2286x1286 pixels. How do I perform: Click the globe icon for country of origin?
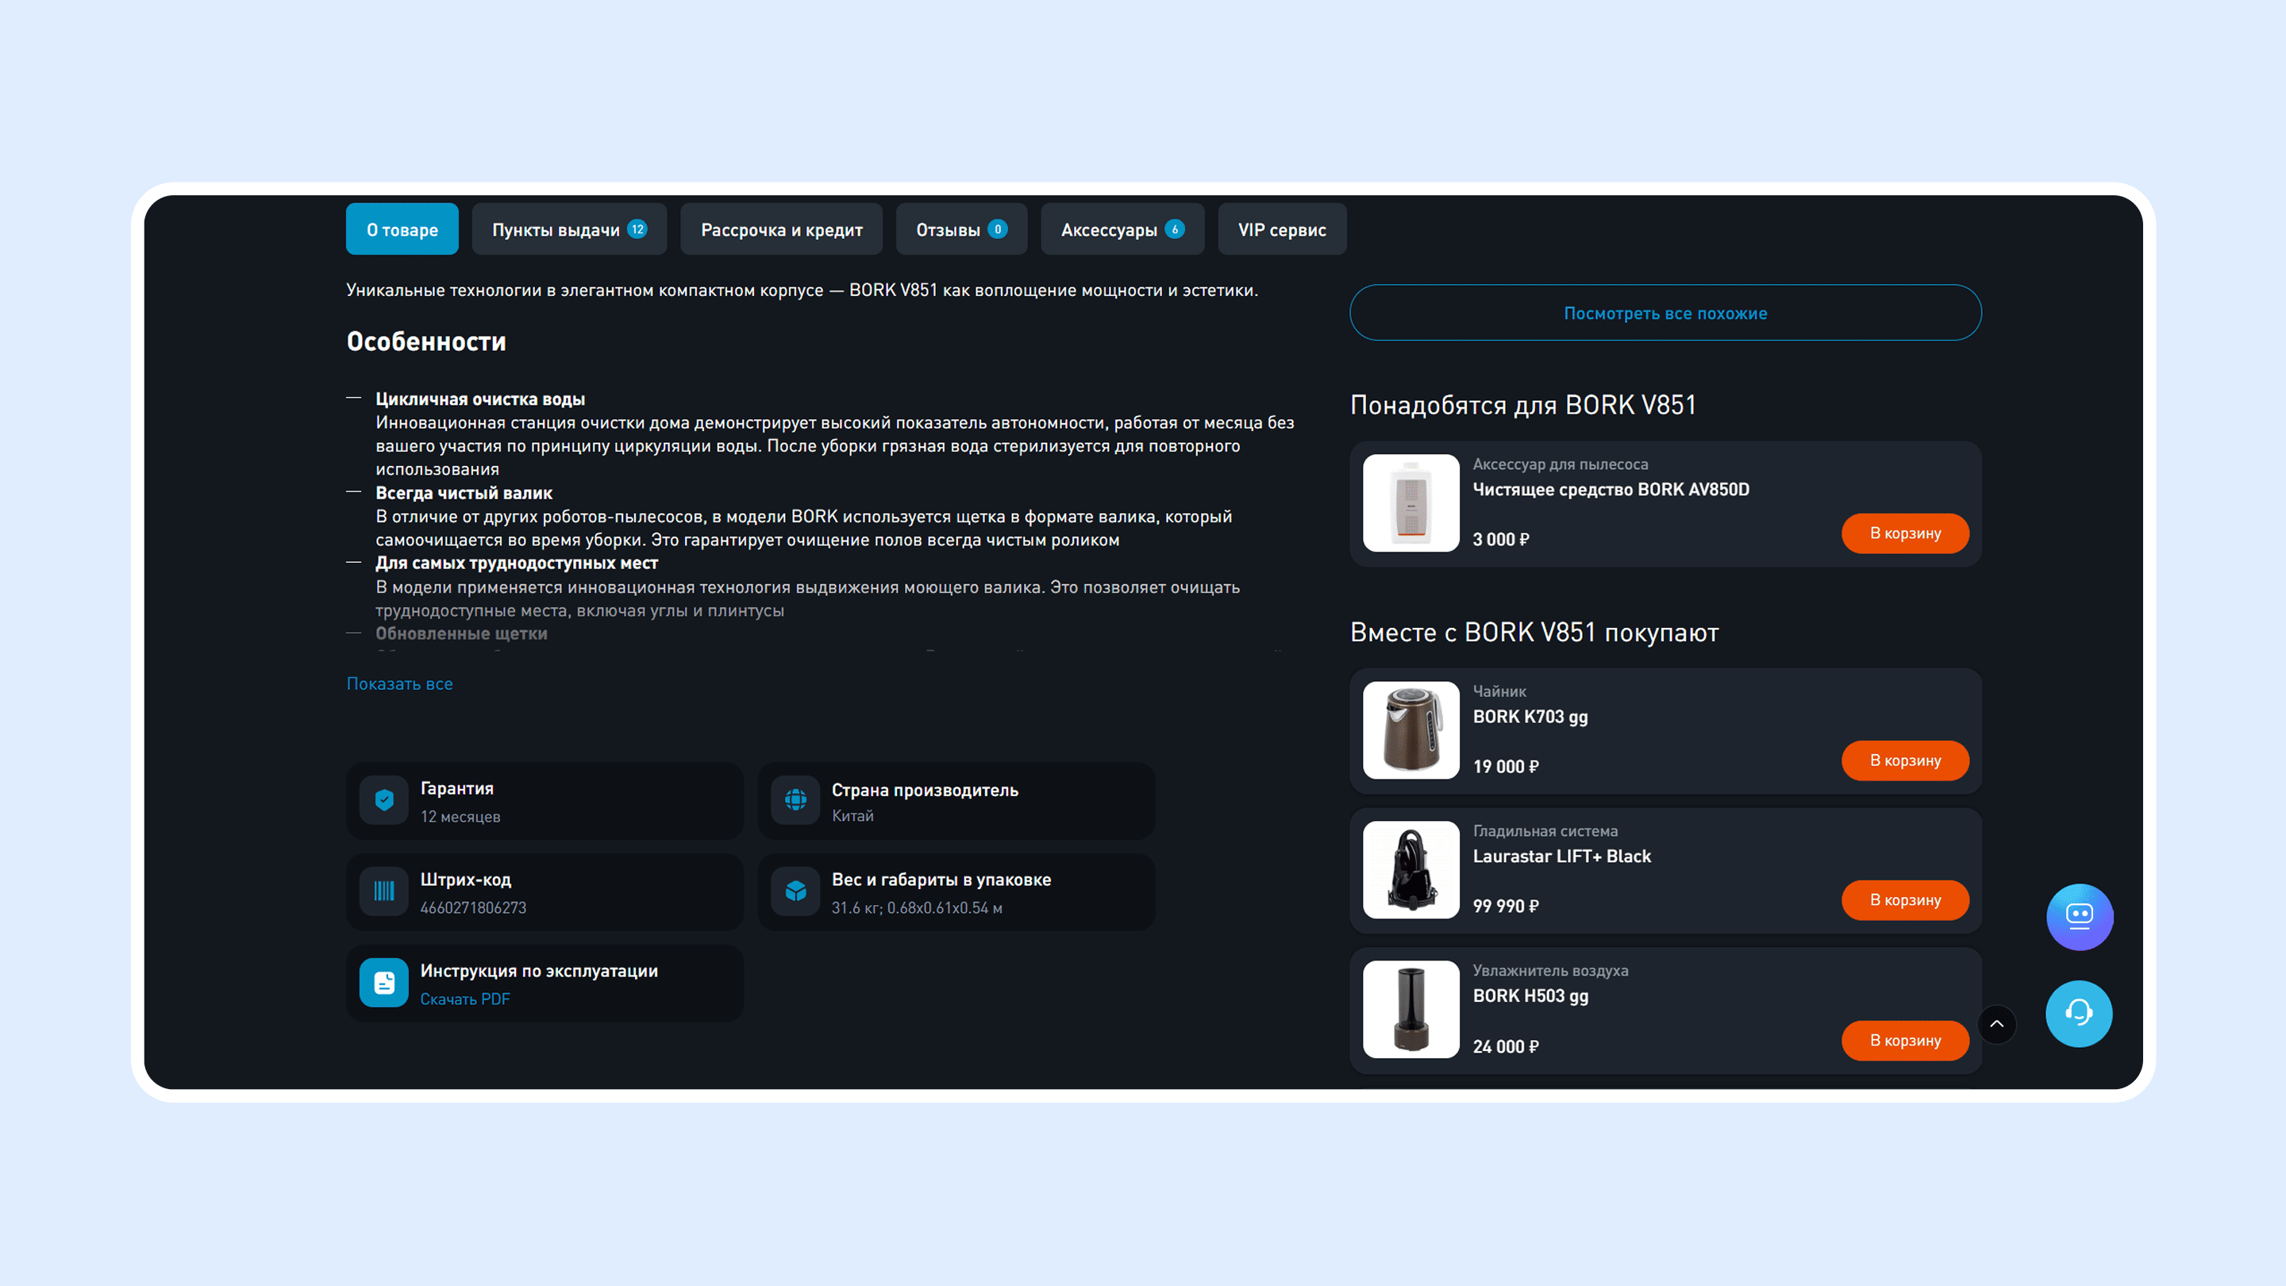coord(795,800)
